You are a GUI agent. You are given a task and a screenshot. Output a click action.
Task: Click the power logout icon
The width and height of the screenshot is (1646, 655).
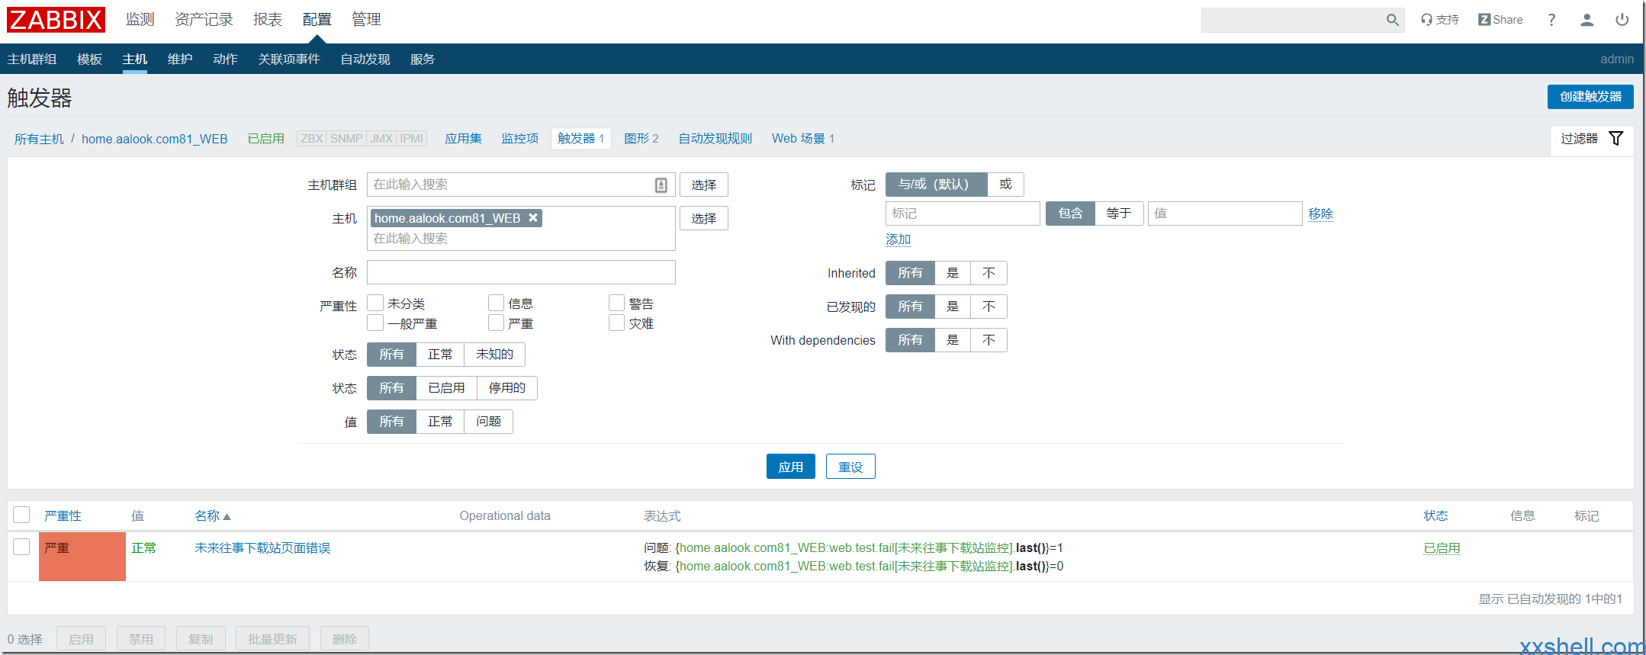pos(1622,20)
